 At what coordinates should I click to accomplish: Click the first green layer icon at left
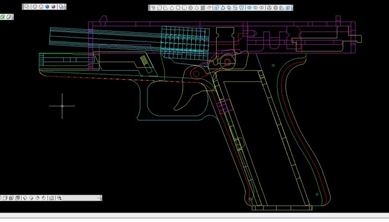pyautogui.click(x=3, y=17)
